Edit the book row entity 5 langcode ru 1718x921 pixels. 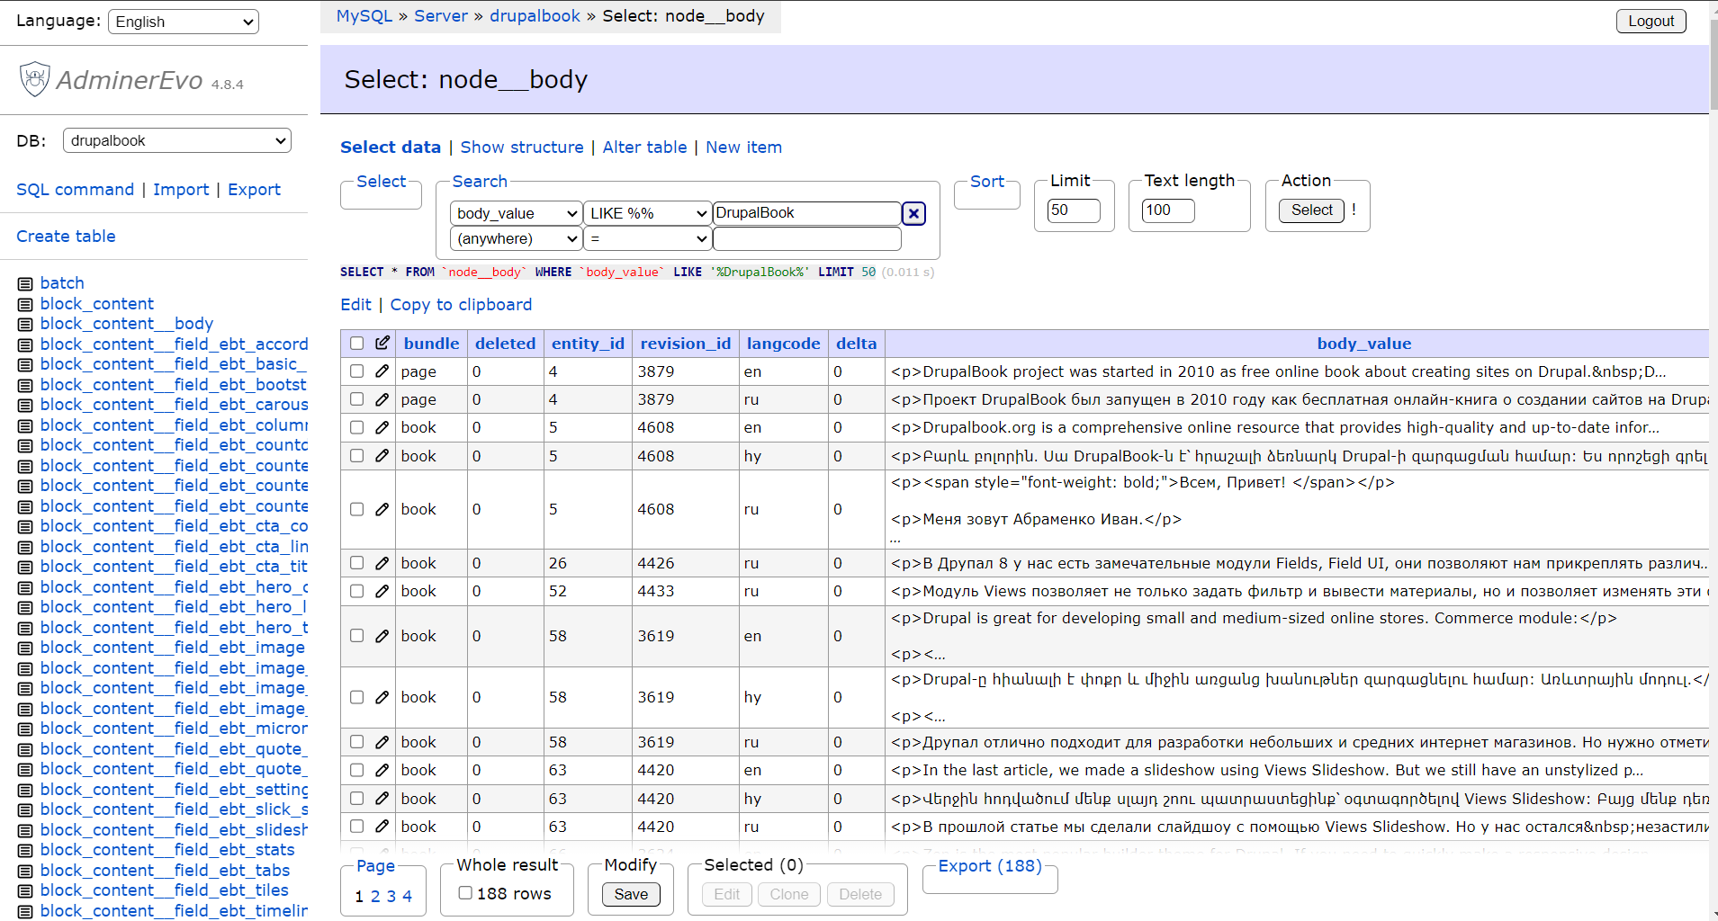click(382, 509)
